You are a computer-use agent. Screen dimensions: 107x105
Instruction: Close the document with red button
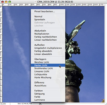click(2, 2)
